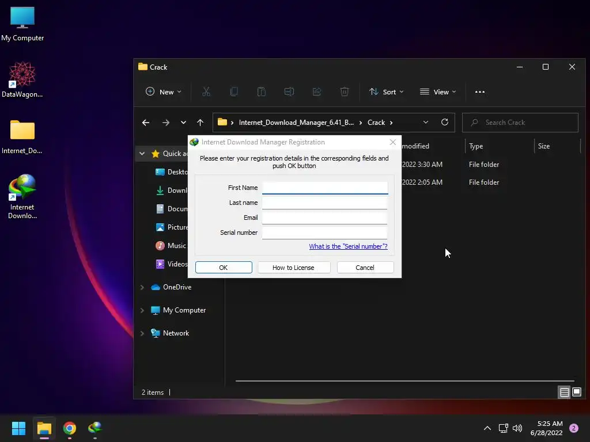Click the Share icon in Explorer toolbar

[317, 92]
